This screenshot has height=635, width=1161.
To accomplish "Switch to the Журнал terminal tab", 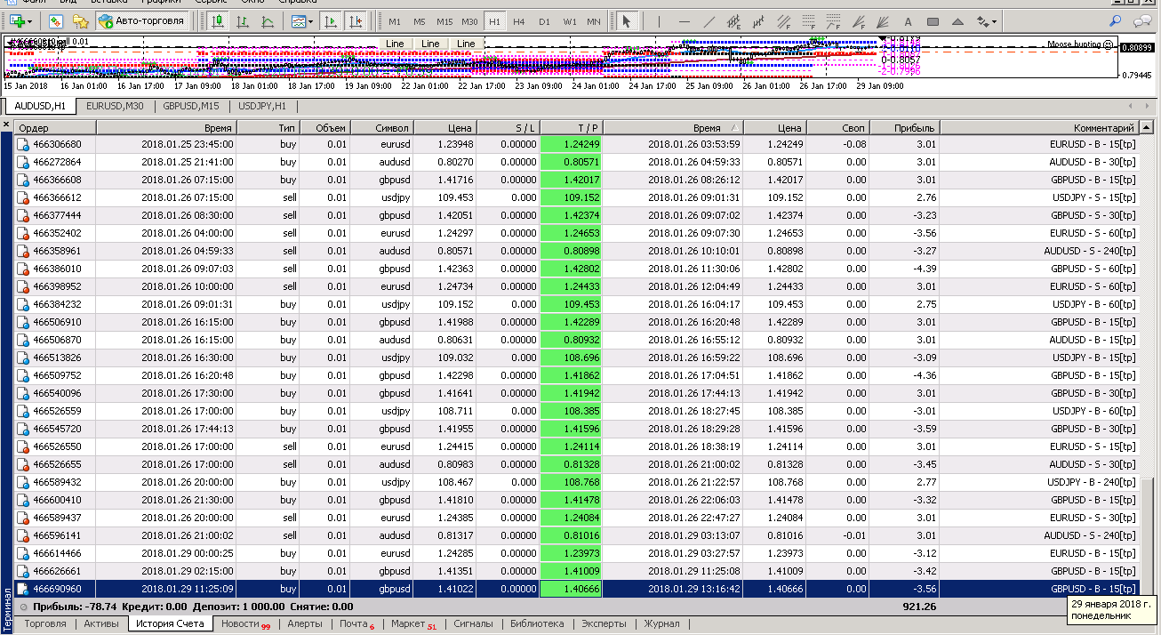I will pyautogui.click(x=661, y=623).
